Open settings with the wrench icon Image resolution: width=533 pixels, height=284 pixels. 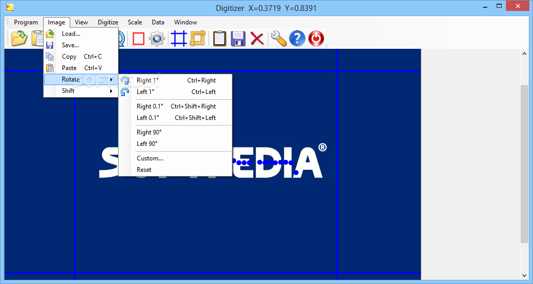[278, 38]
